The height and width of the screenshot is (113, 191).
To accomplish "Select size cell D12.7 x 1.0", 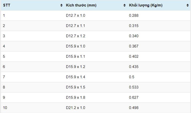I will coord(76,15).
